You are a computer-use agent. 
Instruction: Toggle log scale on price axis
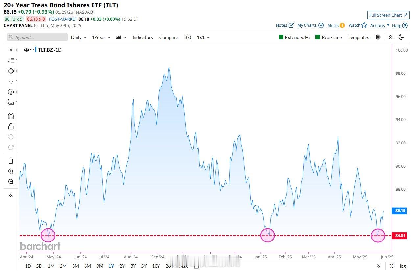pos(403,266)
